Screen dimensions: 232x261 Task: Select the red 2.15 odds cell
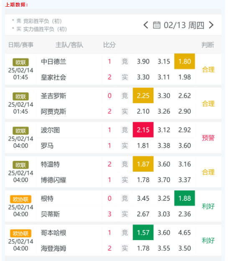click(x=143, y=130)
